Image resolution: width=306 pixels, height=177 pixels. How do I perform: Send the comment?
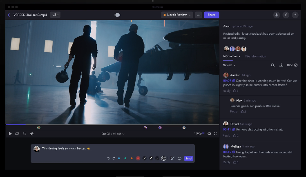pos(188,159)
